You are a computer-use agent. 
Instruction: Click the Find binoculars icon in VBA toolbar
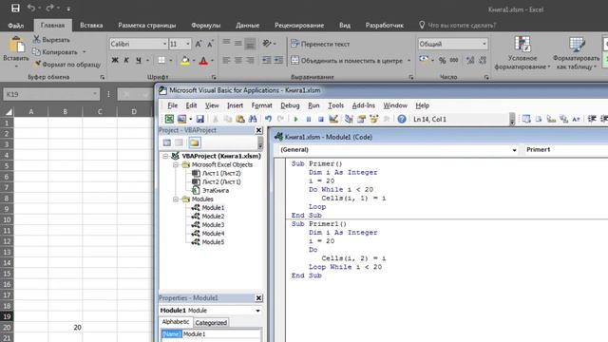[x=253, y=119]
